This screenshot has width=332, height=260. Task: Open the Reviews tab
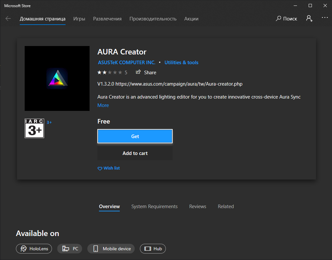click(198, 207)
